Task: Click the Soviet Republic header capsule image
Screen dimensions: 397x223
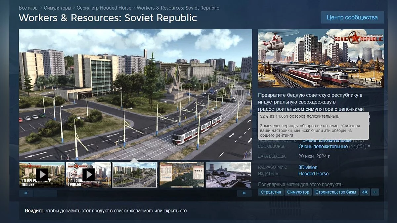Action: click(x=321, y=58)
